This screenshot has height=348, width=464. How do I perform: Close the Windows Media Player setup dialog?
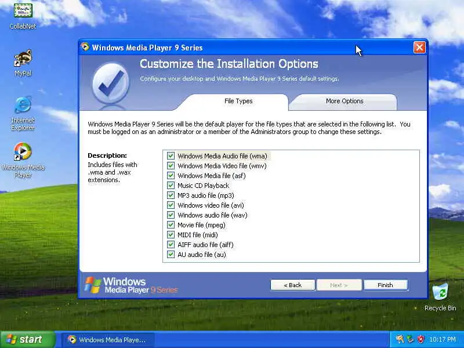[419, 48]
